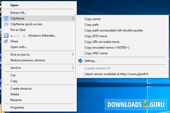This screenshot has height=113, width=170.
Task: Choose Copy DOS name
Action: tap(122, 36)
